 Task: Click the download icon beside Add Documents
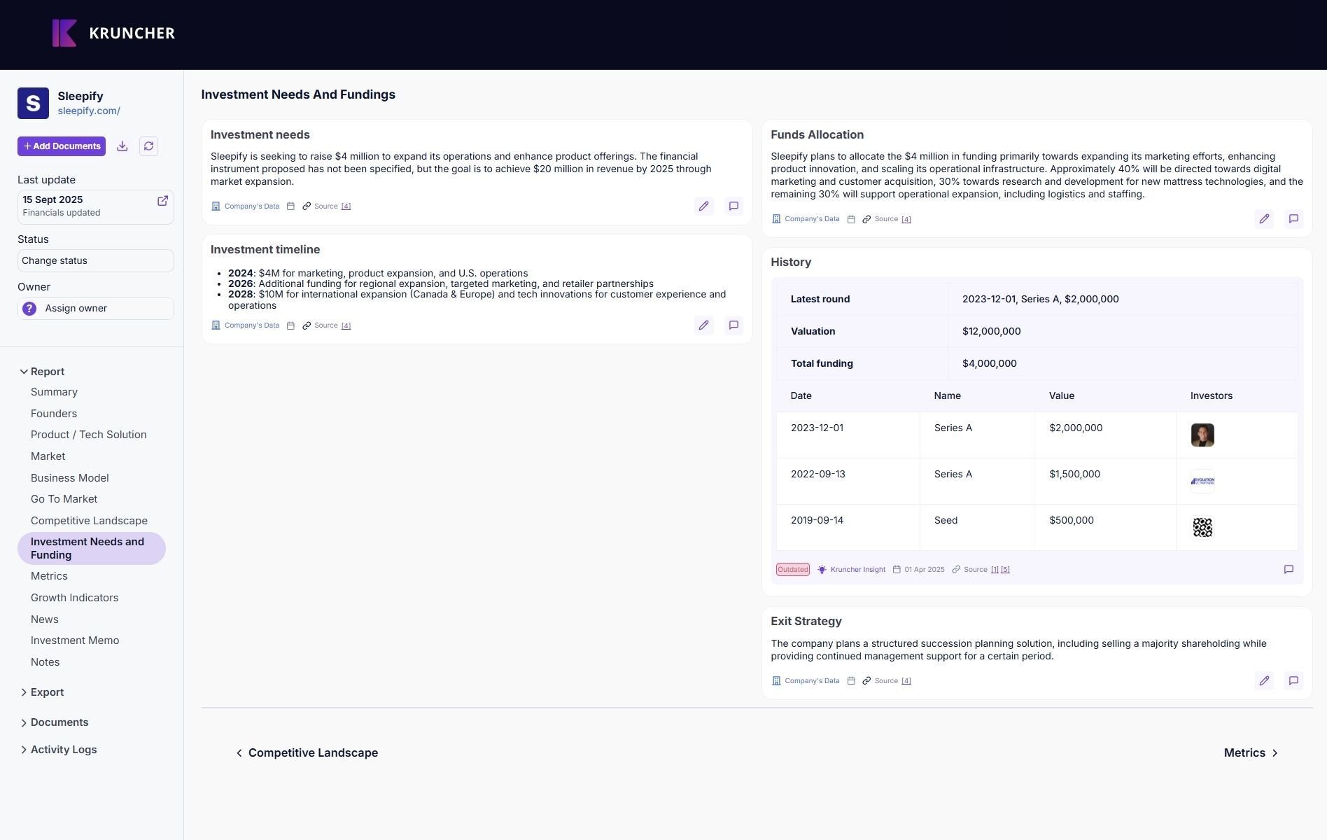[x=122, y=146]
